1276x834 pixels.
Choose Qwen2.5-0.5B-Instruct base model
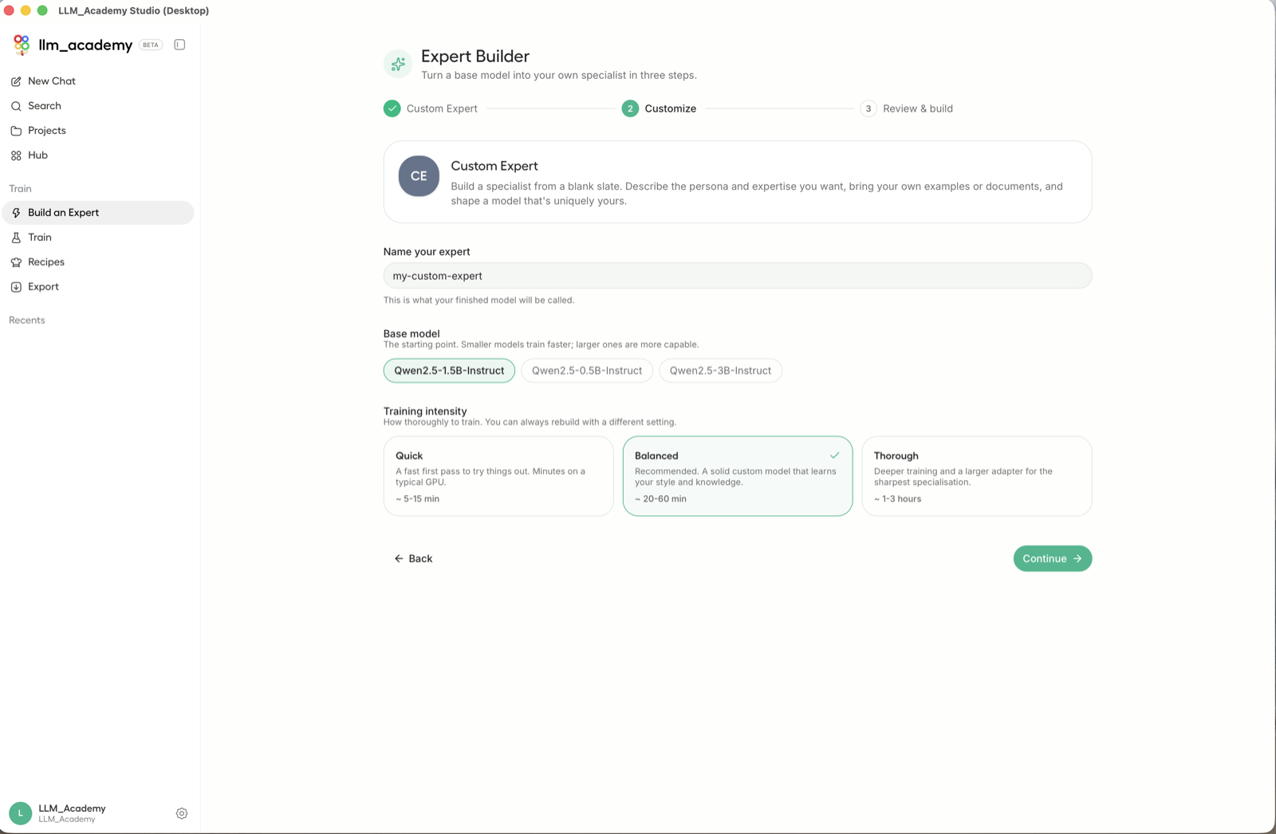point(587,371)
